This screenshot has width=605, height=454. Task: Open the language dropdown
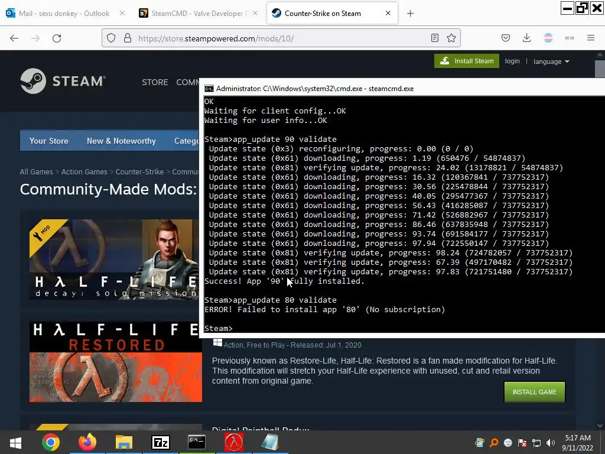(551, 61)
